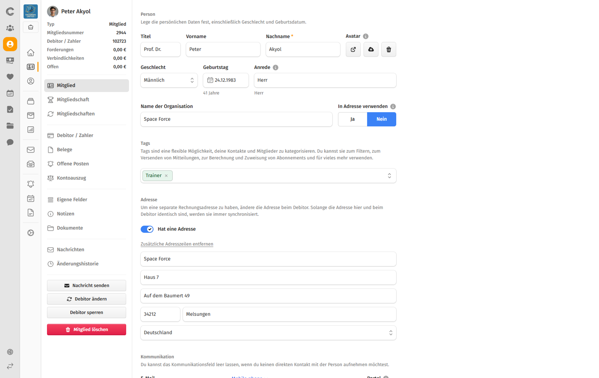Open the gear settings icon in sidebar
Screen dimensions: 599x378
31,233
